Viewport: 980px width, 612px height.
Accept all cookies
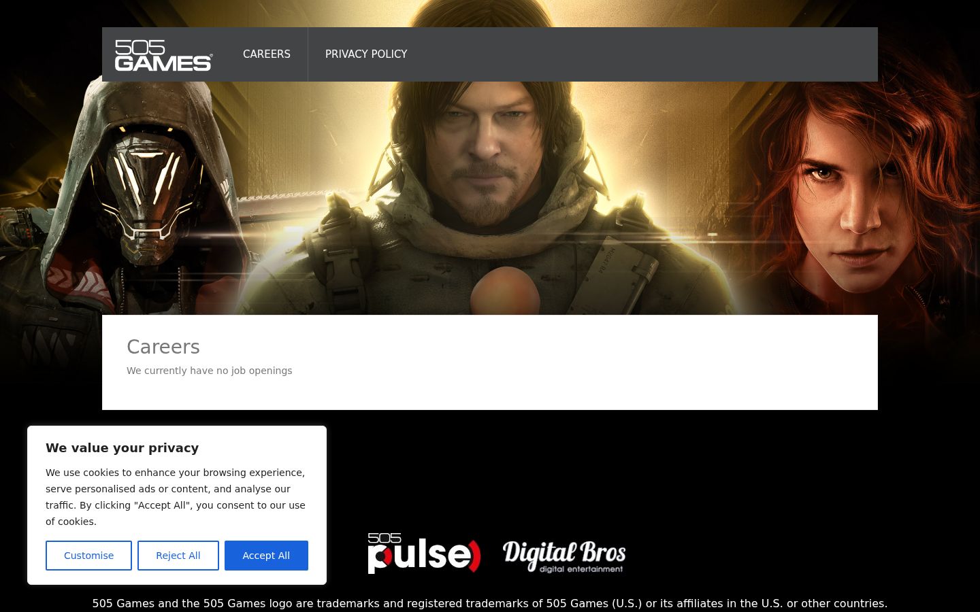coord(266,556)
